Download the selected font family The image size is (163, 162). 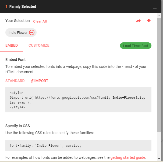(149, 21)
